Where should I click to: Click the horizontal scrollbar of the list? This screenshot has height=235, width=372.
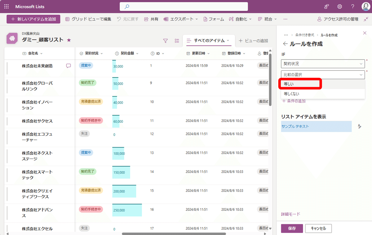pyautogui.click(x=174, y=233)
